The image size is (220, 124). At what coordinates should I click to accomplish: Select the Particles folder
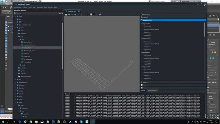(x=23, y=68)
